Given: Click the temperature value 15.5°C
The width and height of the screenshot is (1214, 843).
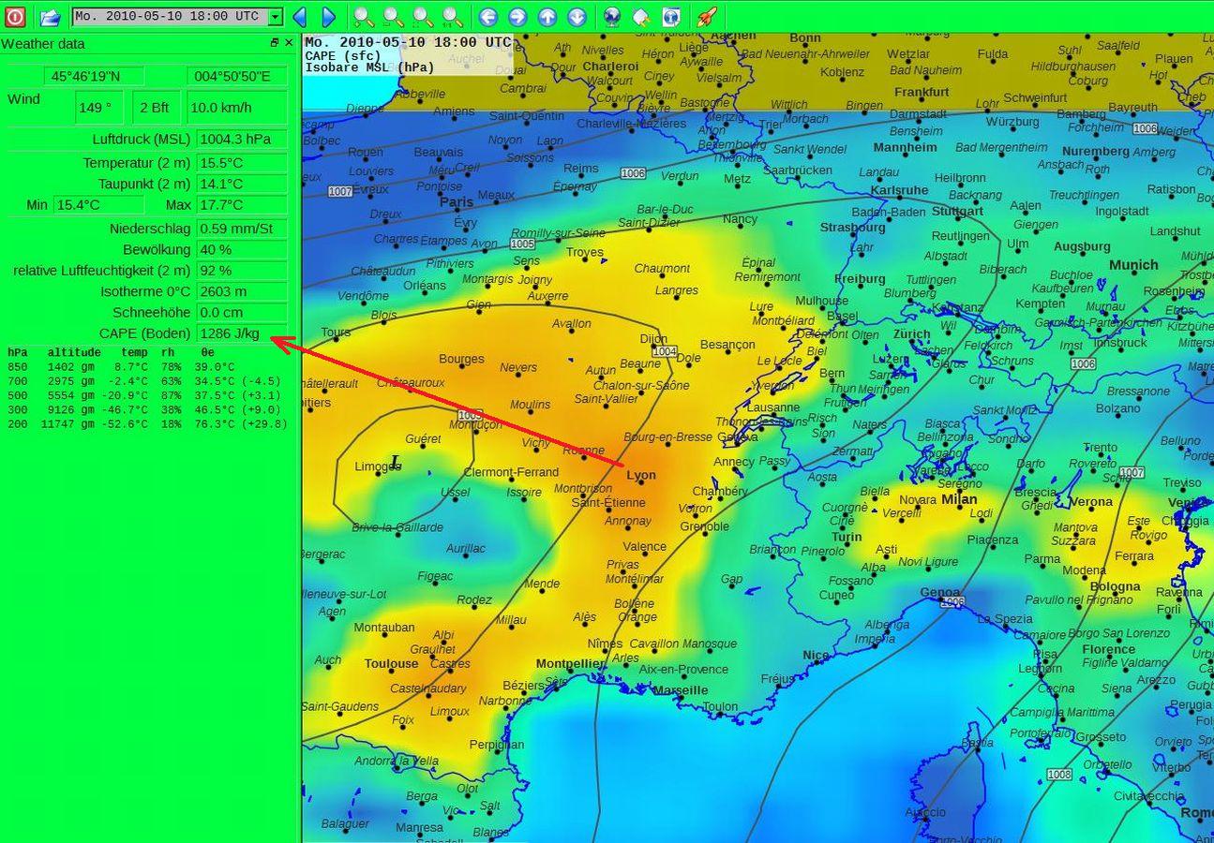Looking at the screenshot, I should click(x=242, y=163).
